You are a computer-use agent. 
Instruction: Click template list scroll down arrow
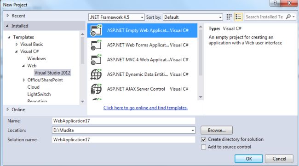[x=201, y=97]
